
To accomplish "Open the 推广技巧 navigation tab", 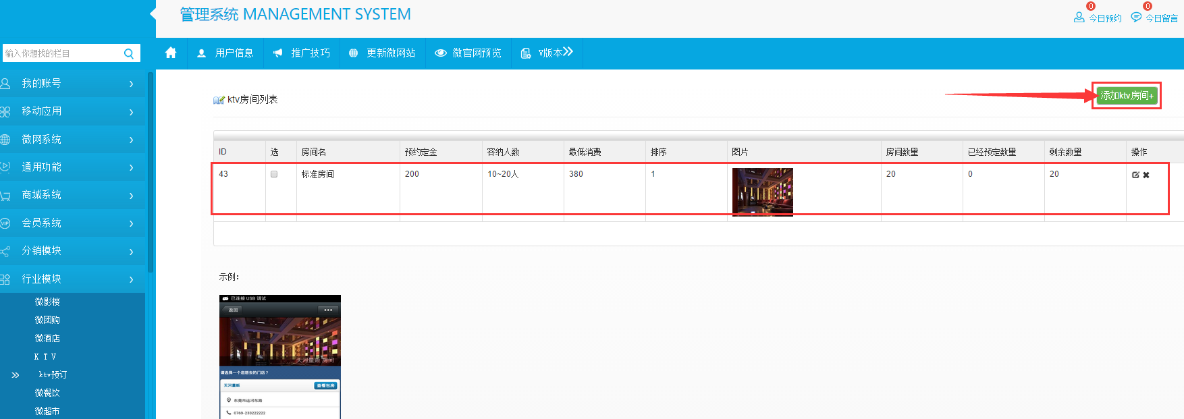I will pos(302,53).
